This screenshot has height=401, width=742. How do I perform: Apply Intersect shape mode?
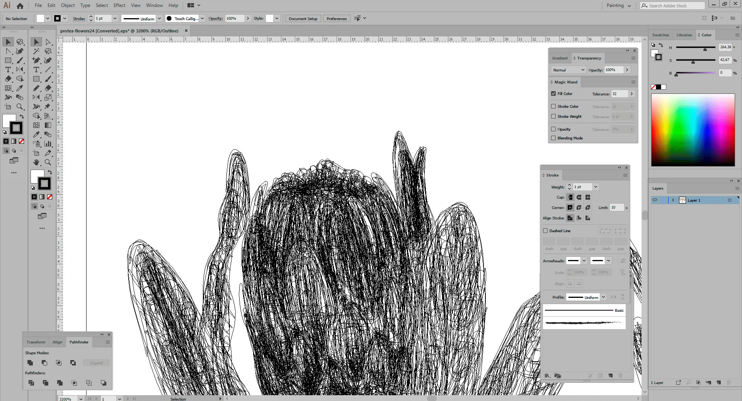coord(59,363)
